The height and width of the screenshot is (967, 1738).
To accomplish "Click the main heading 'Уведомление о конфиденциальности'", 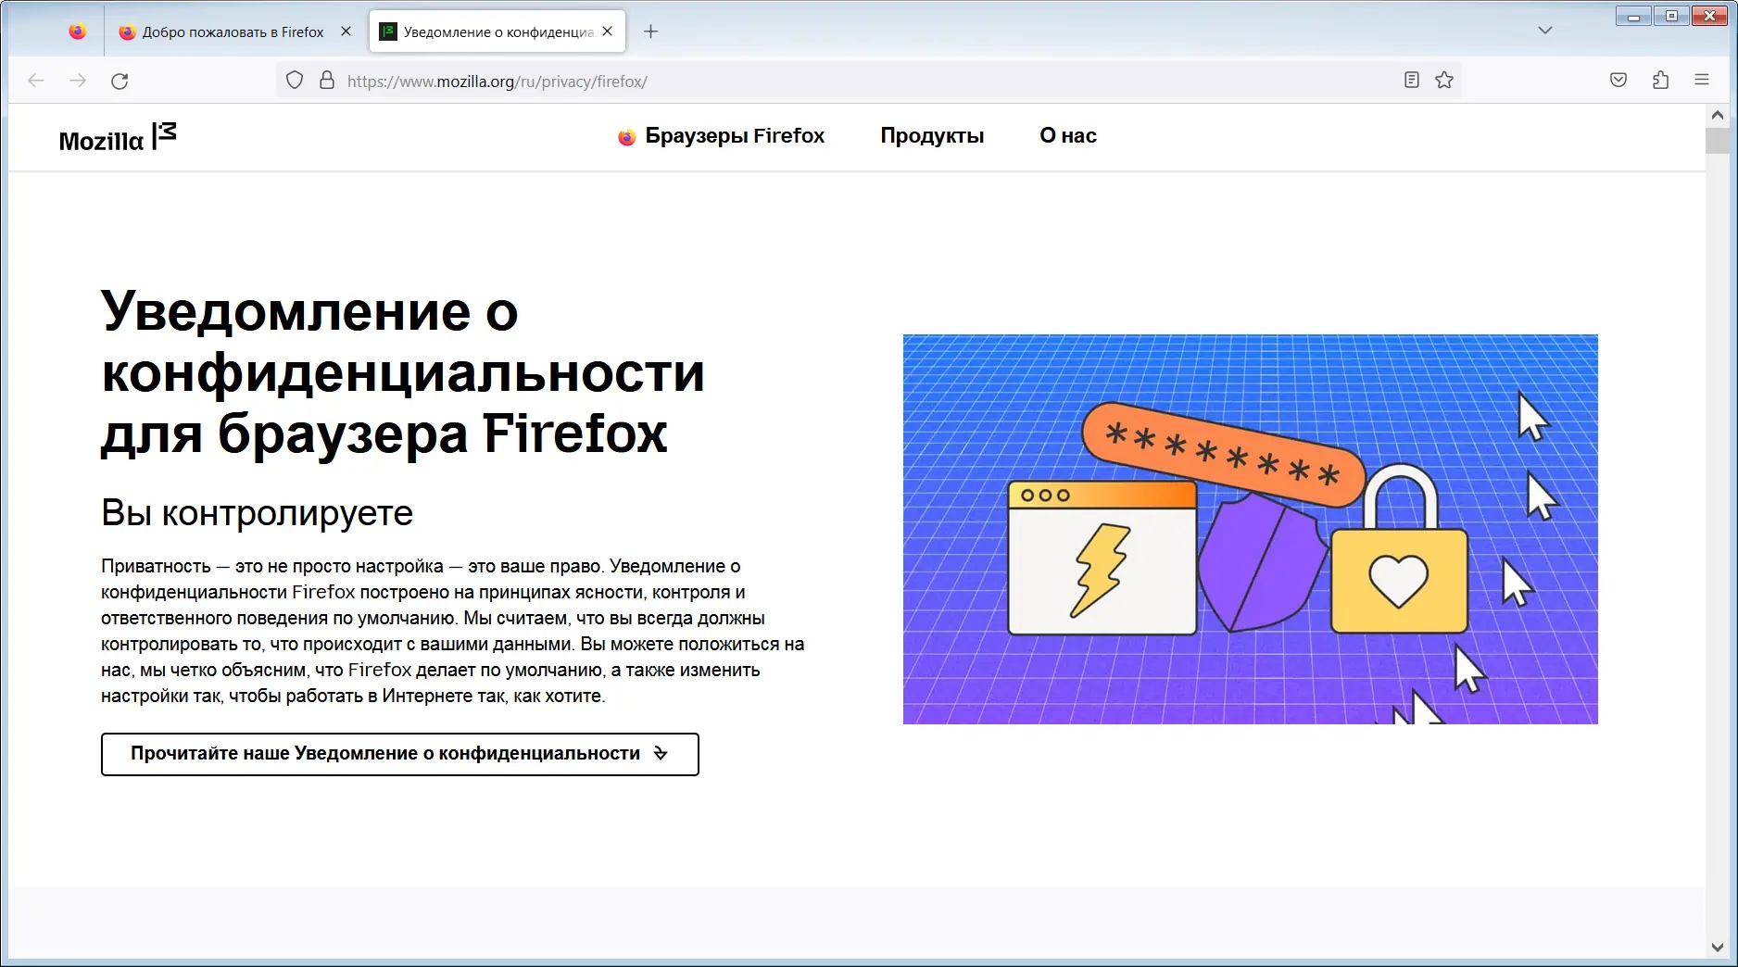I will (403, 372).
